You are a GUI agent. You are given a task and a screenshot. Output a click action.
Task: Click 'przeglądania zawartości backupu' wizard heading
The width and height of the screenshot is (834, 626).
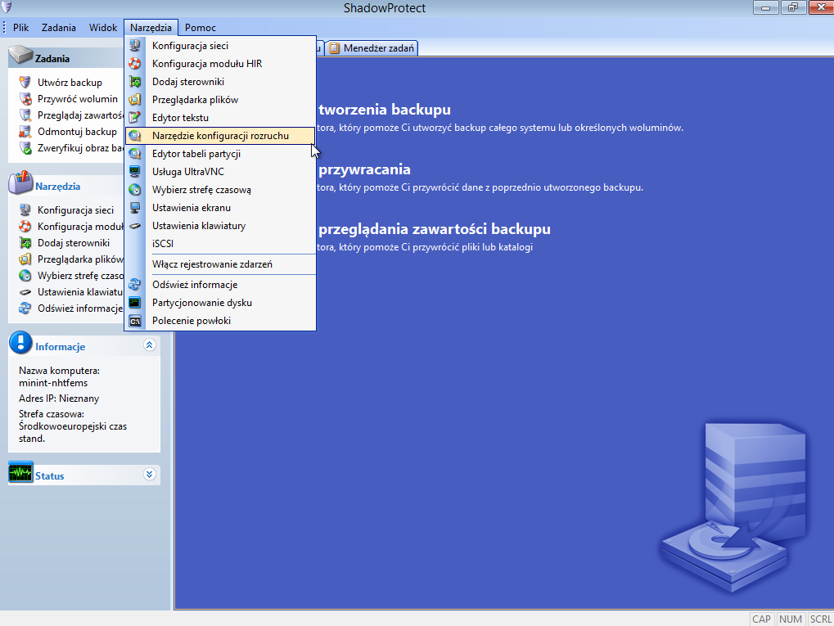click(x=435, y=229)
